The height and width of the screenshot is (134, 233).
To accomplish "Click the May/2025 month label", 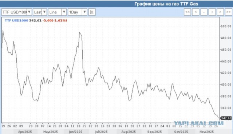I will [x=50, y=132].
